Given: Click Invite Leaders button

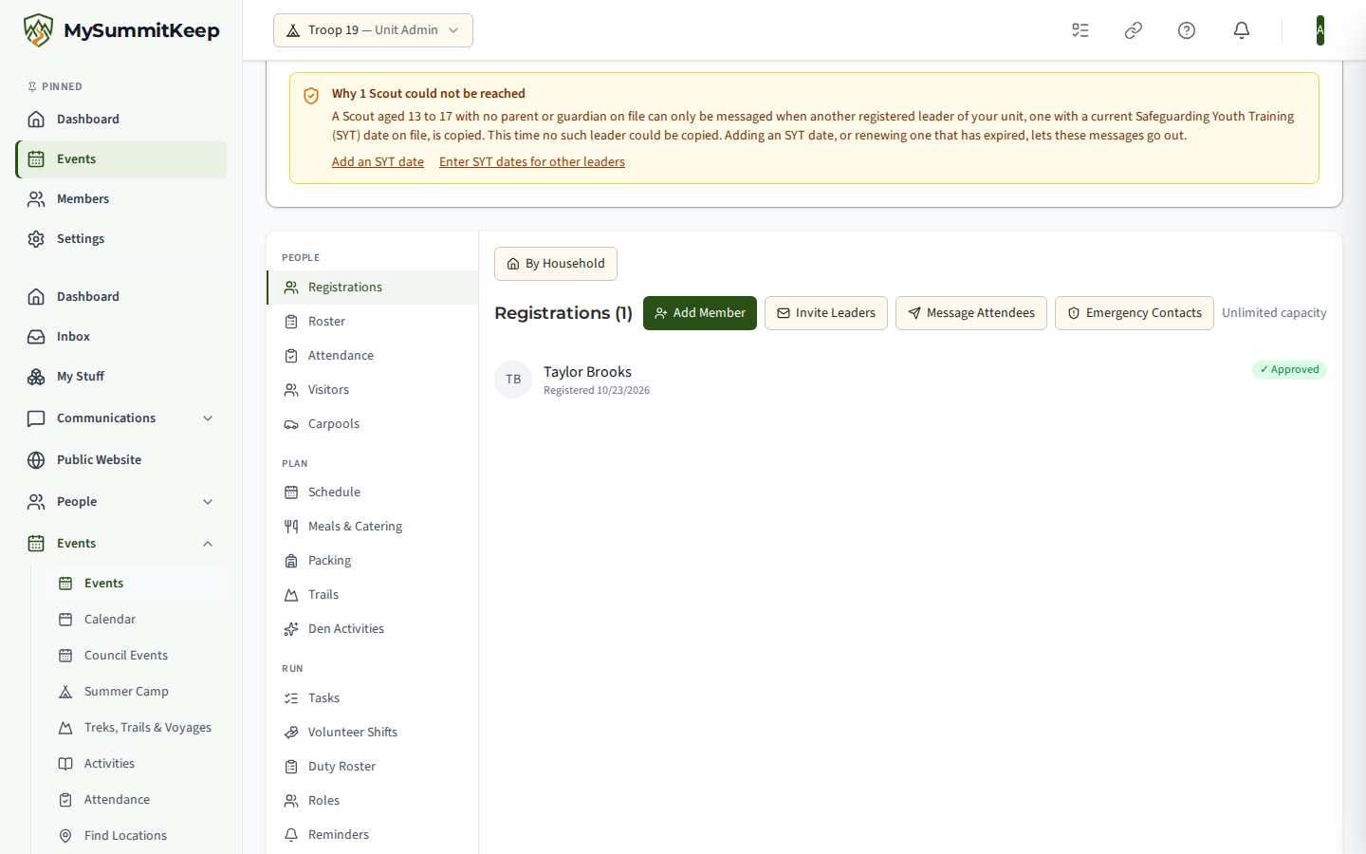Looking at the screenshot, I should click(826, 313).
